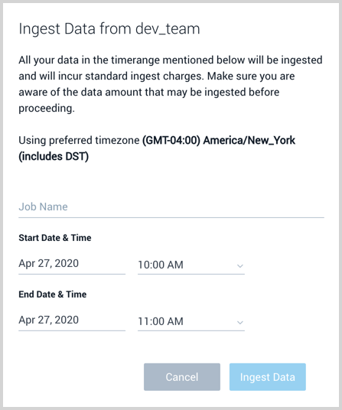Viewport: 342px width, 410px height.
Task: Select the end date Apr 27, 2020 field
Action: [x=72, y=320]
